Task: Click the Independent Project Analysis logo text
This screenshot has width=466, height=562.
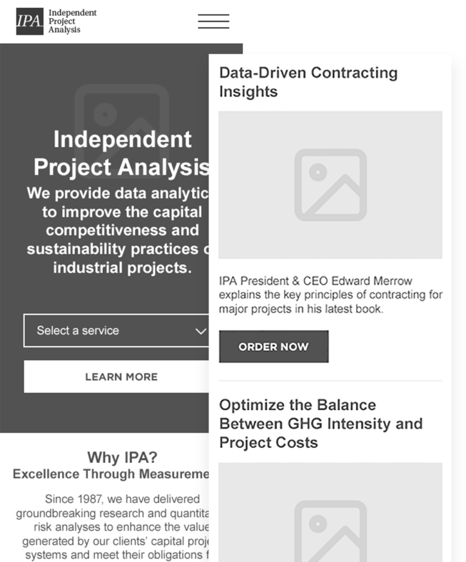Action: (x=72, y=21)
